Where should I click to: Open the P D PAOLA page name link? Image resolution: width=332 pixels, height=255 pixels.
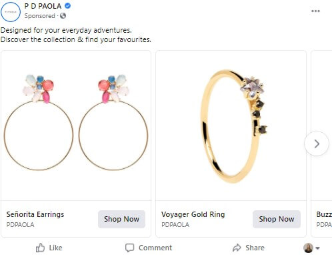[43, 6]
